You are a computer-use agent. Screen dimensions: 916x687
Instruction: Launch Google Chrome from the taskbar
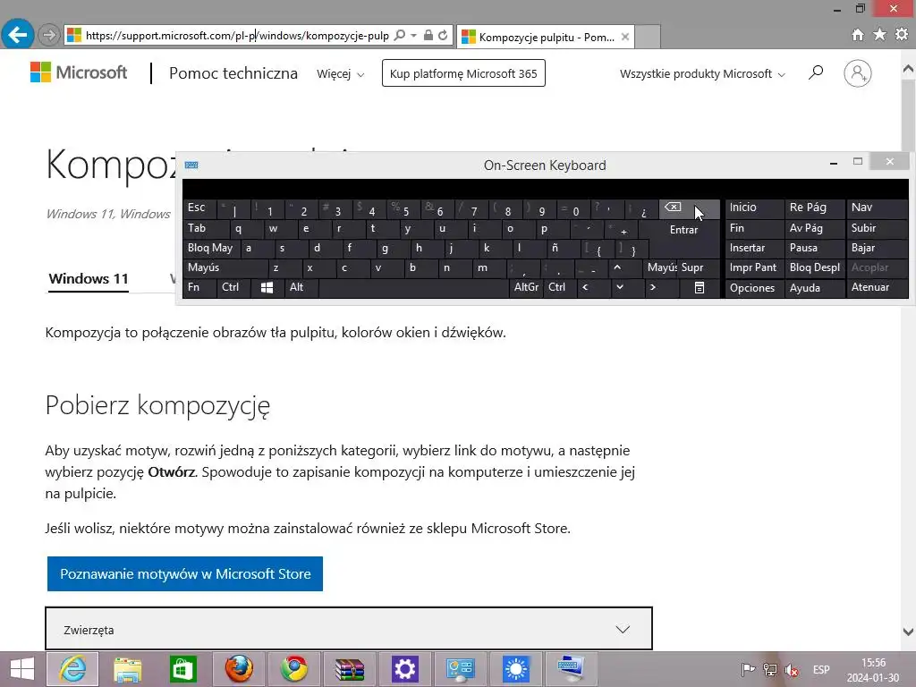click(x=293, y=669)
